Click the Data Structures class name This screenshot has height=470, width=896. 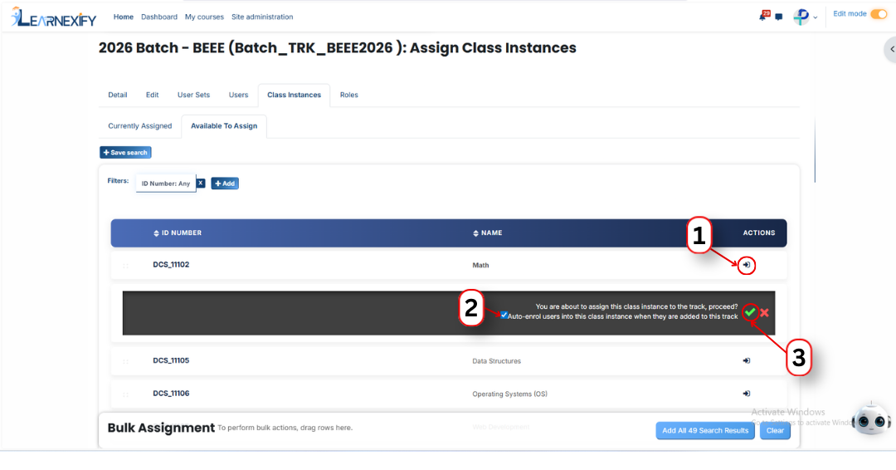point(497,361)
